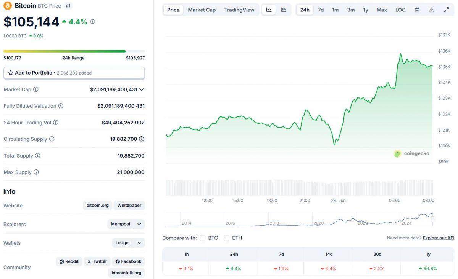Open info icon next to 19,882,700 circulating value

coord(142,139)
